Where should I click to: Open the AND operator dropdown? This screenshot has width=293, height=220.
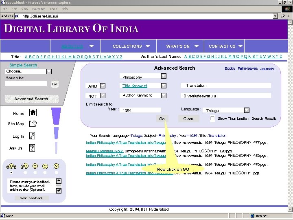coord(103,86)
